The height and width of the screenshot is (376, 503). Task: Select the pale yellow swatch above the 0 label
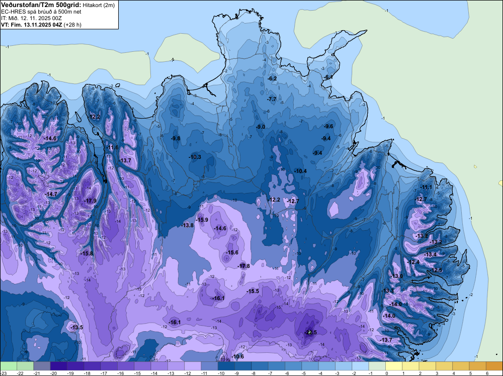point(394,366)
